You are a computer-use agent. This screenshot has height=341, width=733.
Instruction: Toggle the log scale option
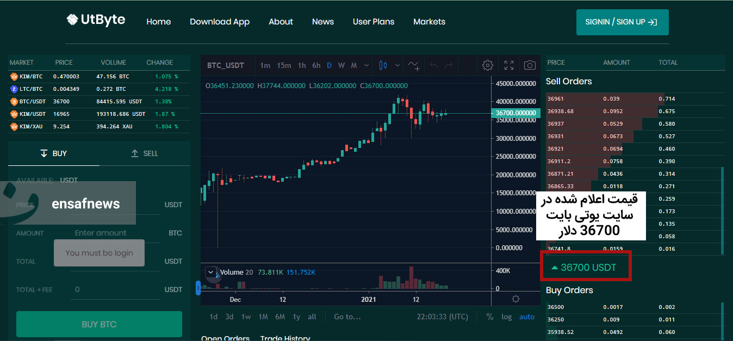[506, 317]
